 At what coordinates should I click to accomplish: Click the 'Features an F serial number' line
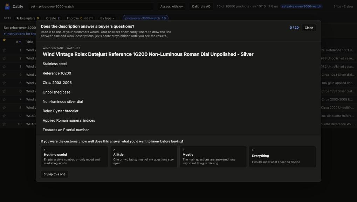(x=66, y=130)
